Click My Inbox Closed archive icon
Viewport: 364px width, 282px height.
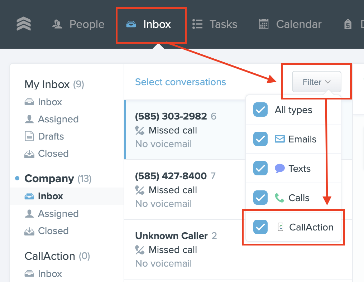[29, 154]
